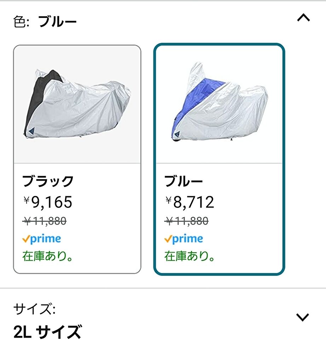The height and width of the screenshot is (349, 326).
Task: Collapse the color section chevron
Action: [x=303, y=18]
